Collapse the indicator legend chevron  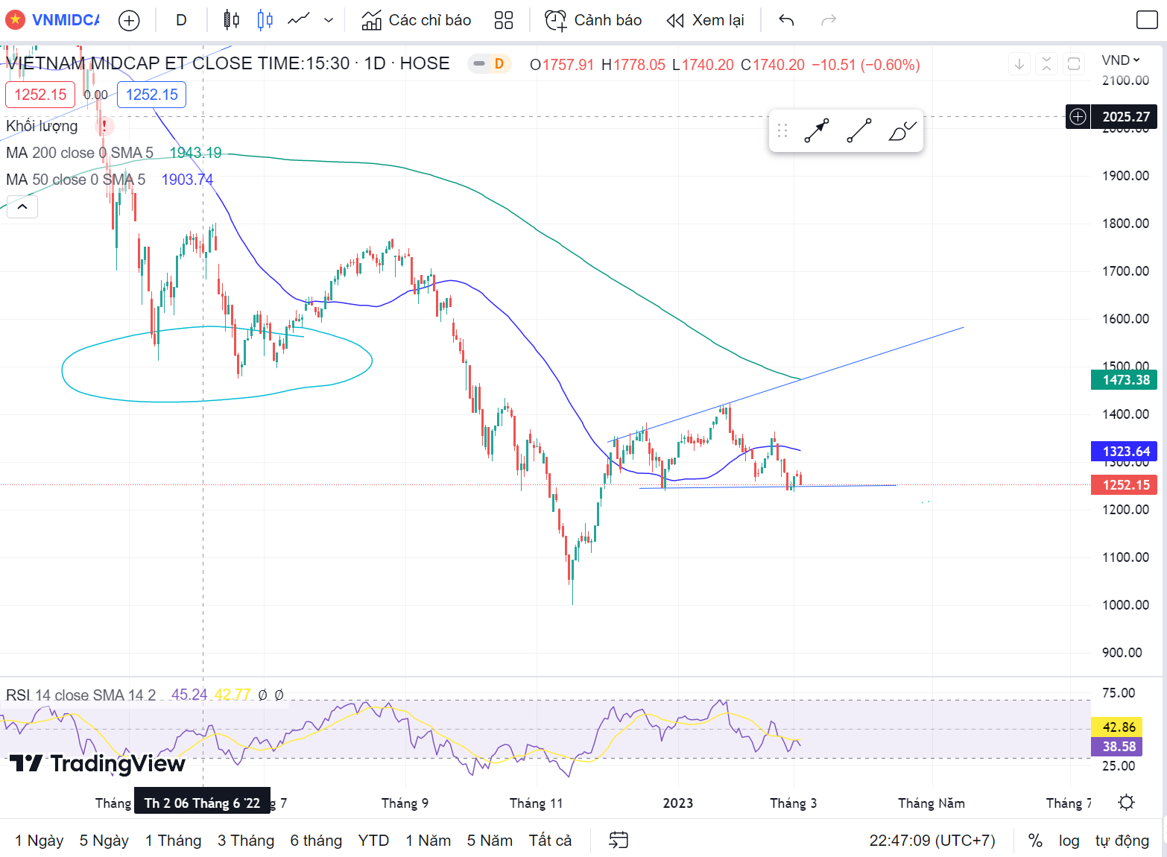(22, 206)
